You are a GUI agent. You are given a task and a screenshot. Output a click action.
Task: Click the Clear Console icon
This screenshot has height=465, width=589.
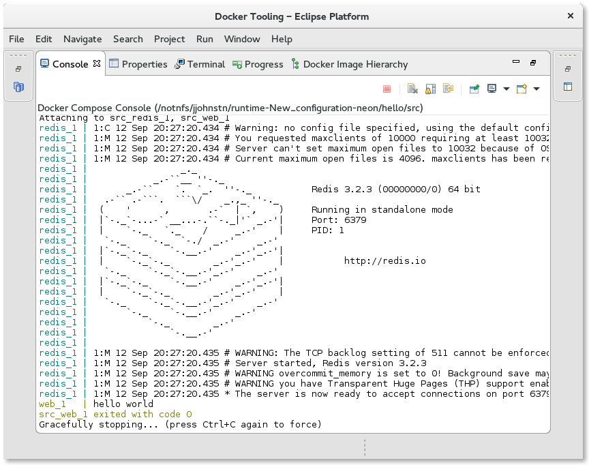412,89
